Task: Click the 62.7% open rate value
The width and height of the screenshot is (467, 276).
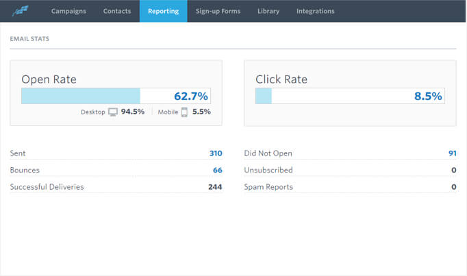Action: 191,96
